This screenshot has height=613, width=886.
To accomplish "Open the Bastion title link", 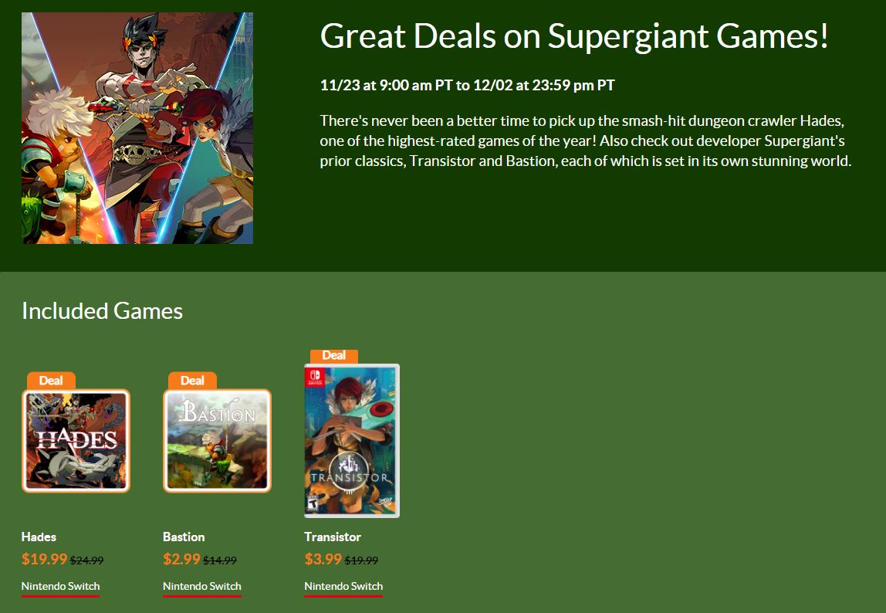I will point(184,537).
